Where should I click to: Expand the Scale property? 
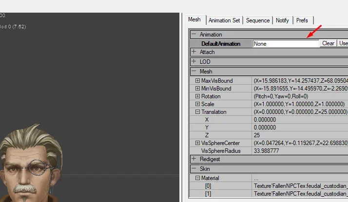(197, 104)
